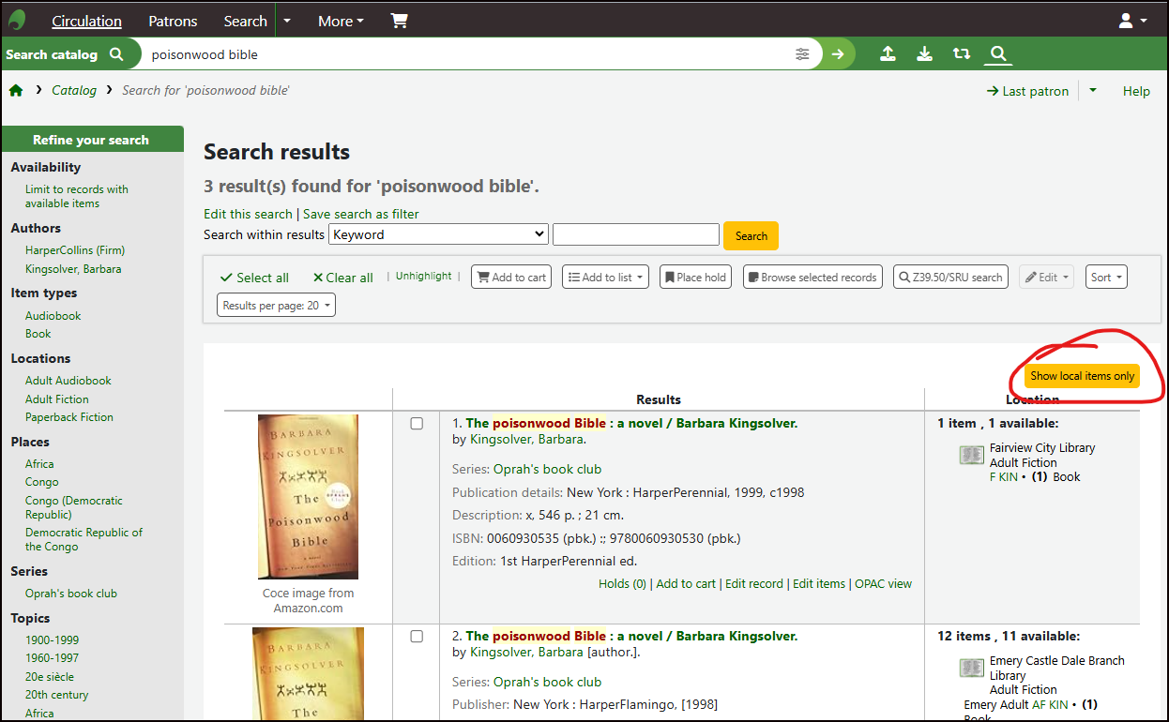Image resolution: width=1169 pixels, height=722 pixels.
Task: Click Show local items only button
Action: [1082, 376]
